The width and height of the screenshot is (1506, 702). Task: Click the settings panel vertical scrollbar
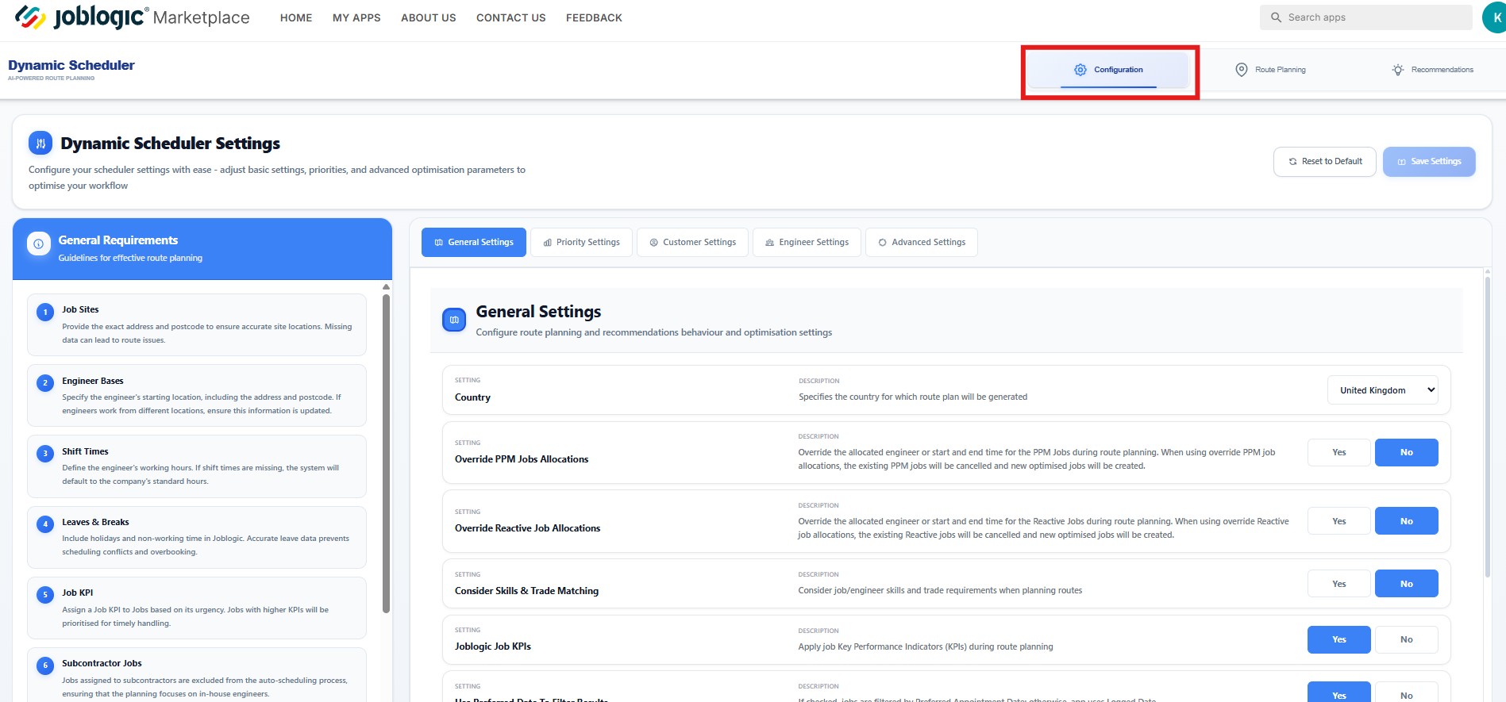pos(1487,427)
